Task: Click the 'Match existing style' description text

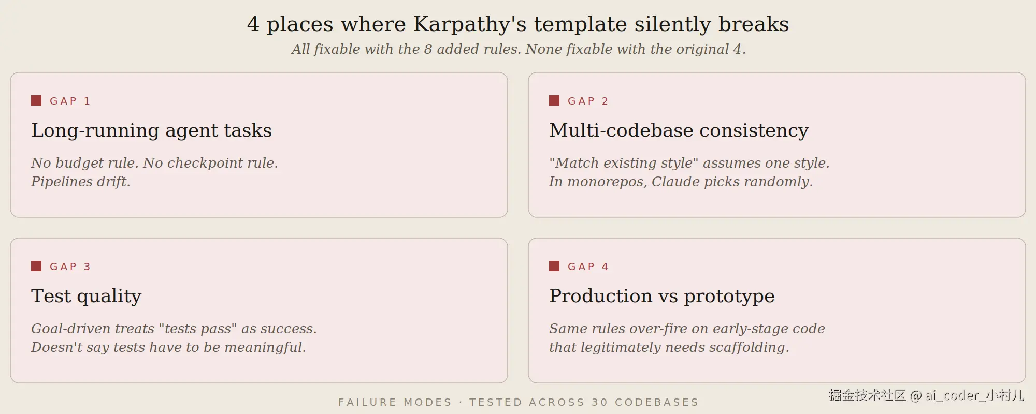Action: [689, 172]
